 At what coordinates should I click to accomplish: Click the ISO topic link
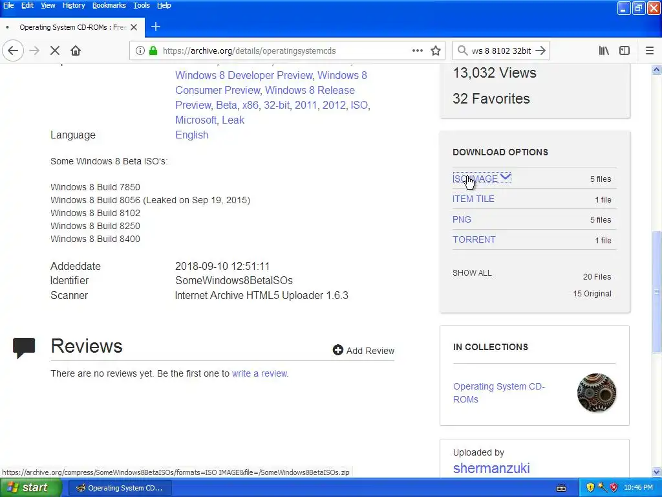tap(359, 105)
